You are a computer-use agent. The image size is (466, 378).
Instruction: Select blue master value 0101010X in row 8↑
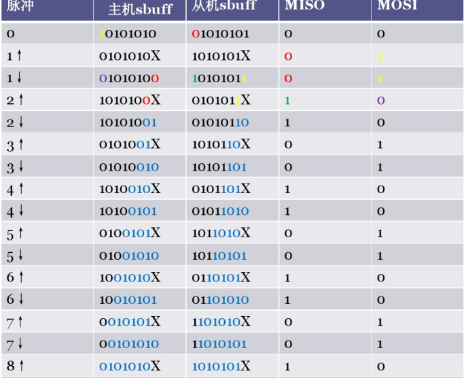[x=130, y=366]
